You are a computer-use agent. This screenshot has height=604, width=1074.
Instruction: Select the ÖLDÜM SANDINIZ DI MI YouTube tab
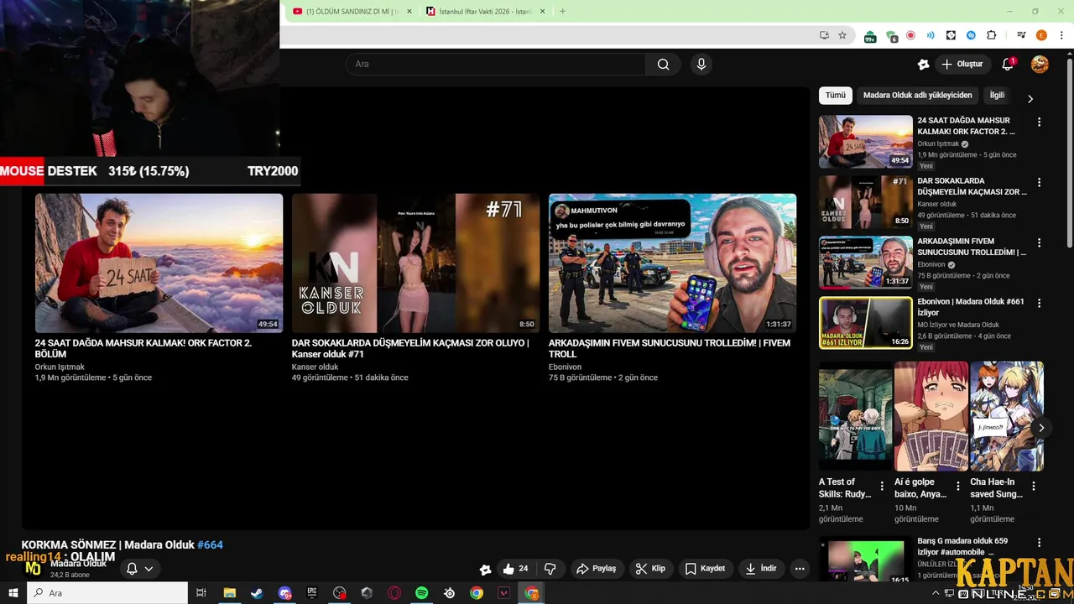(x=352, y=12)
